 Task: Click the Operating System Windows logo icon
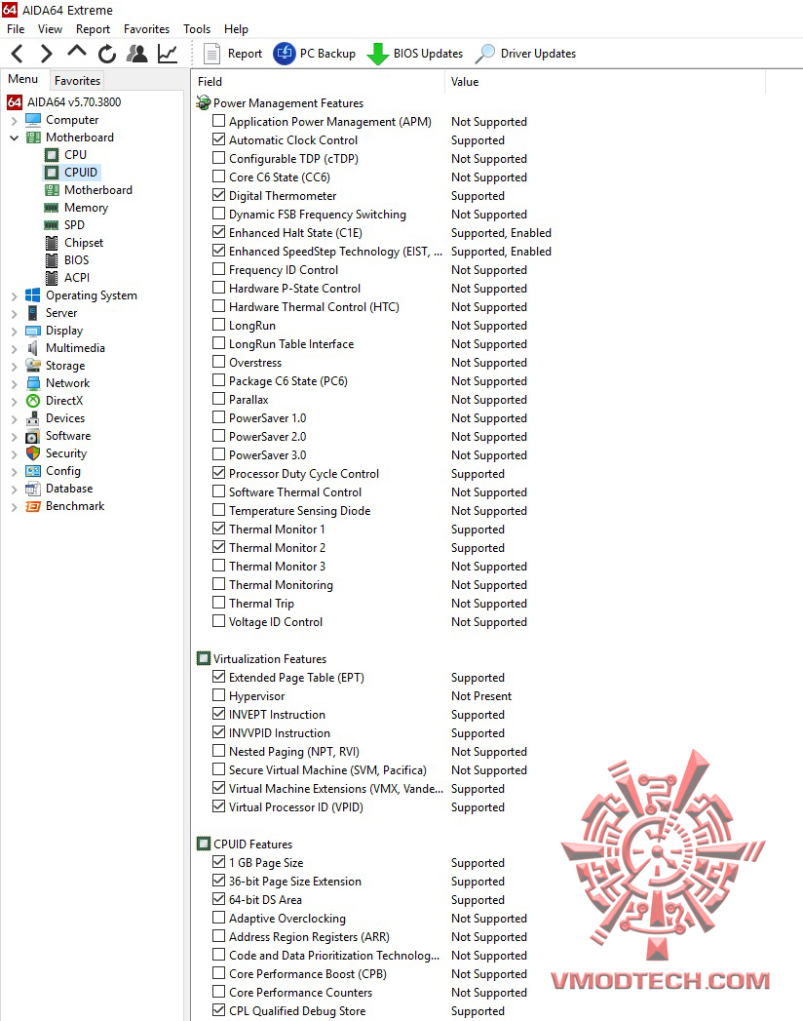pyautogui.click(x=32, y=295)
